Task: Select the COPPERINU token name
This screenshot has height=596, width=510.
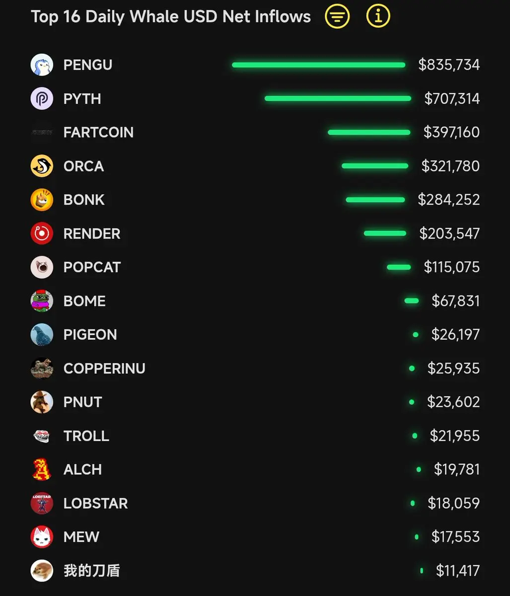Action: (x=104, y=369)
